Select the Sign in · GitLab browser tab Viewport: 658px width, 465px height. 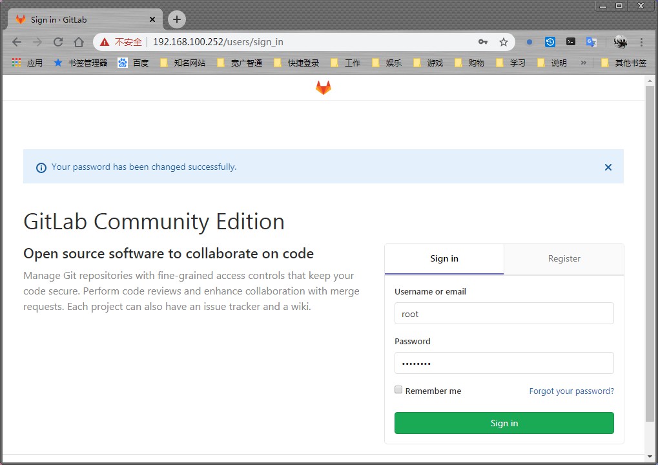coord(84,19)
